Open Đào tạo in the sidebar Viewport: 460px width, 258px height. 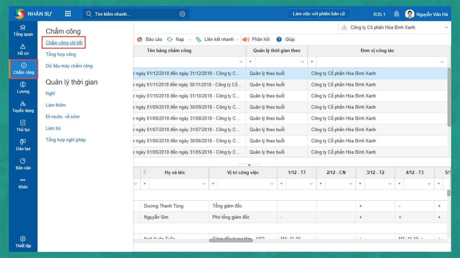pyautogui.click(x=23, y=145)
